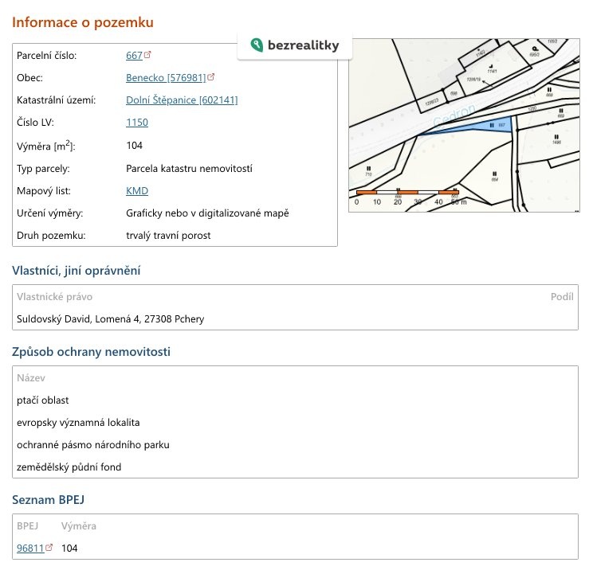Open the Benecko [576981] municipality link
The width and height of the screenshot is (589, 574).
coord(166,78)
